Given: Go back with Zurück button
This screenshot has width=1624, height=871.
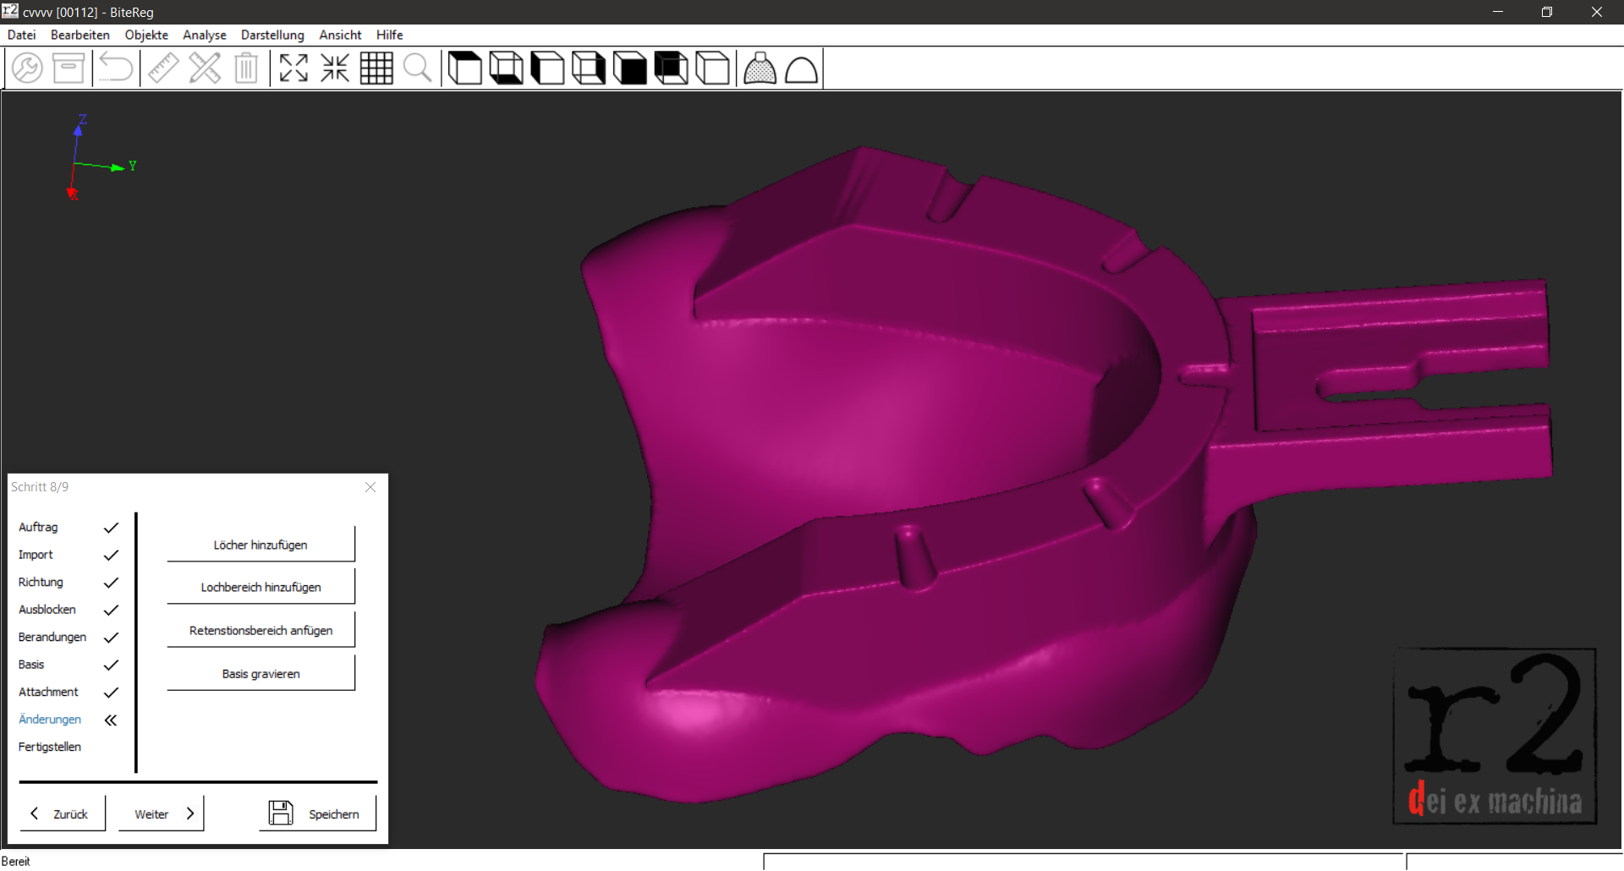Looking at the screenshot, I should [63, 813].
